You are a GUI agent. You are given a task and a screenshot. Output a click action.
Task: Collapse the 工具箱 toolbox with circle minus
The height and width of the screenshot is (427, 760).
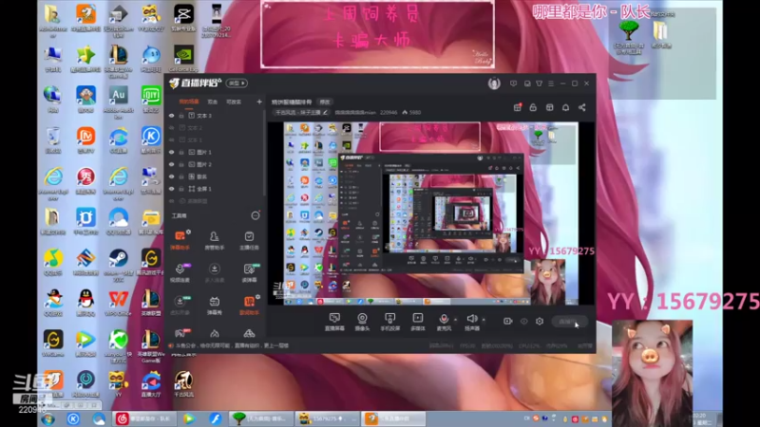coord(256,215)
